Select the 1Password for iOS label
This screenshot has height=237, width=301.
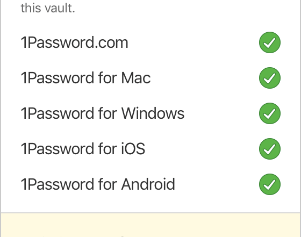pos(83,149)
